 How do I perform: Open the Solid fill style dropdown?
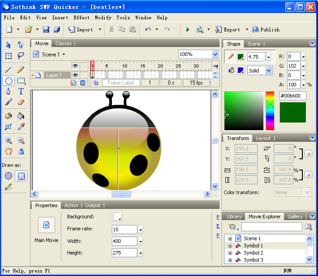268,71
